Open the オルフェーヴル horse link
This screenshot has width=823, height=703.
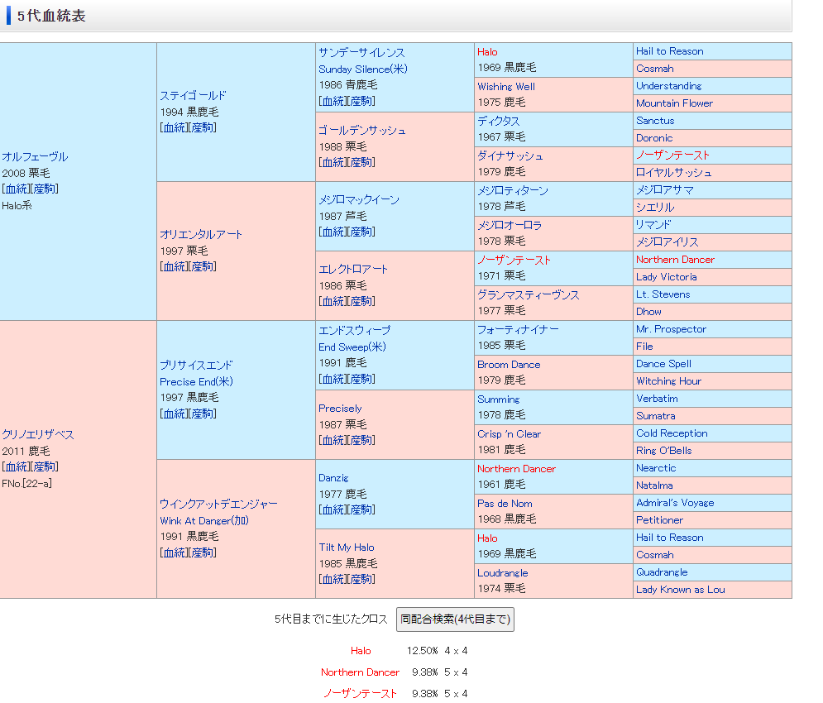(x=35, y=157)
